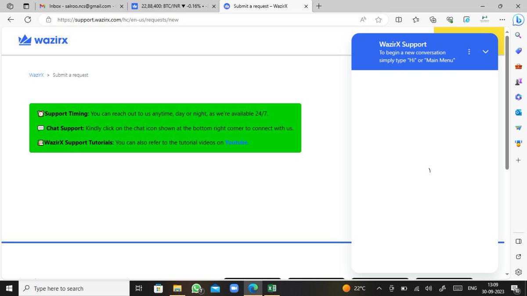527x296 pixels.
Task: Close the BTC/INR tab
Action: (x=213, y=6)
